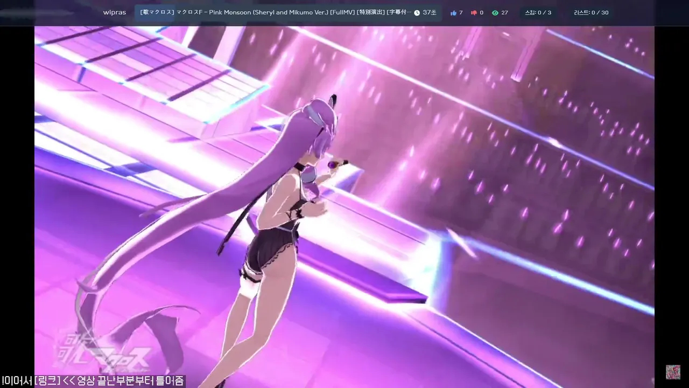Click the chat message about 링크 at the bottom
Screen dimensions: 689x388
93,381
